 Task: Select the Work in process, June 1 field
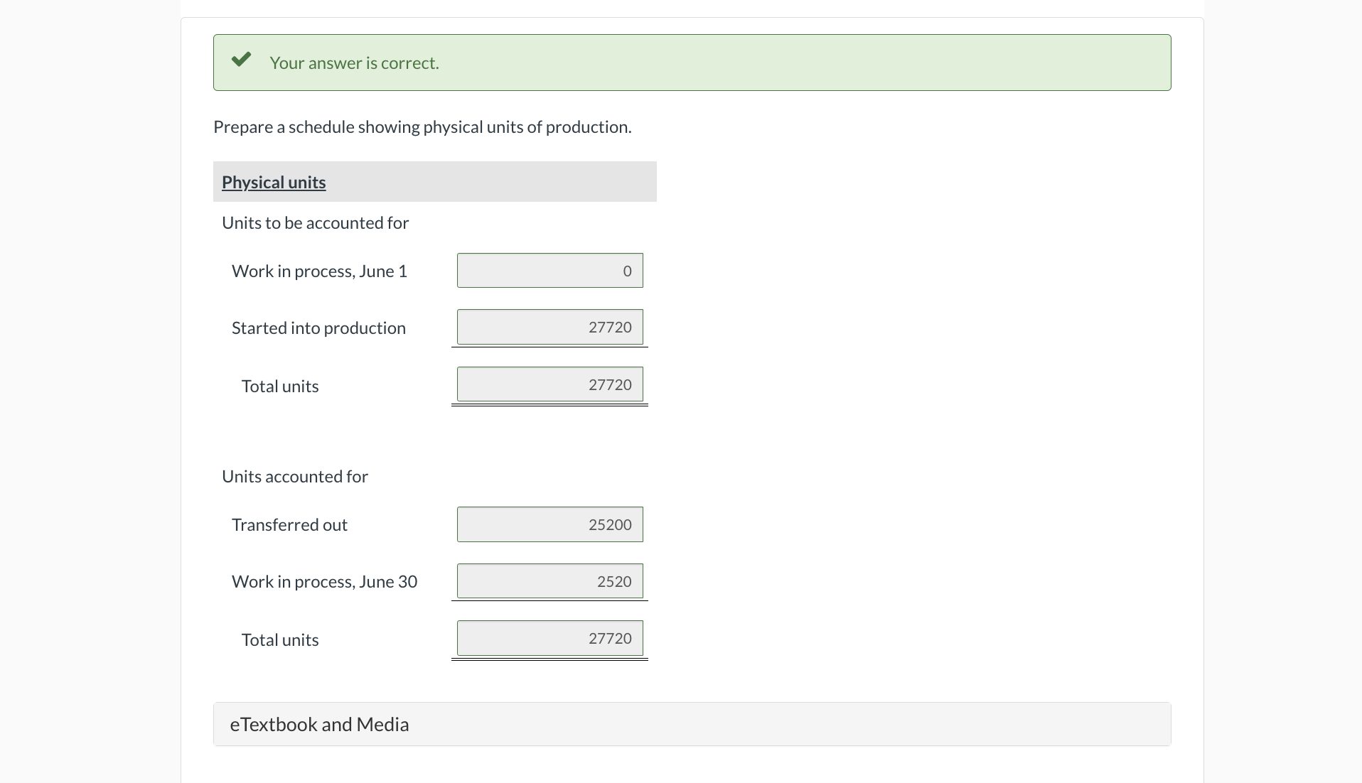coord(549,270)
